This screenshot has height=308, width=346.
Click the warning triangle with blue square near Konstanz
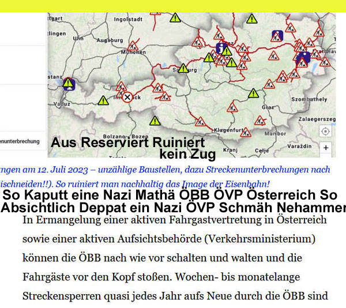69,84
